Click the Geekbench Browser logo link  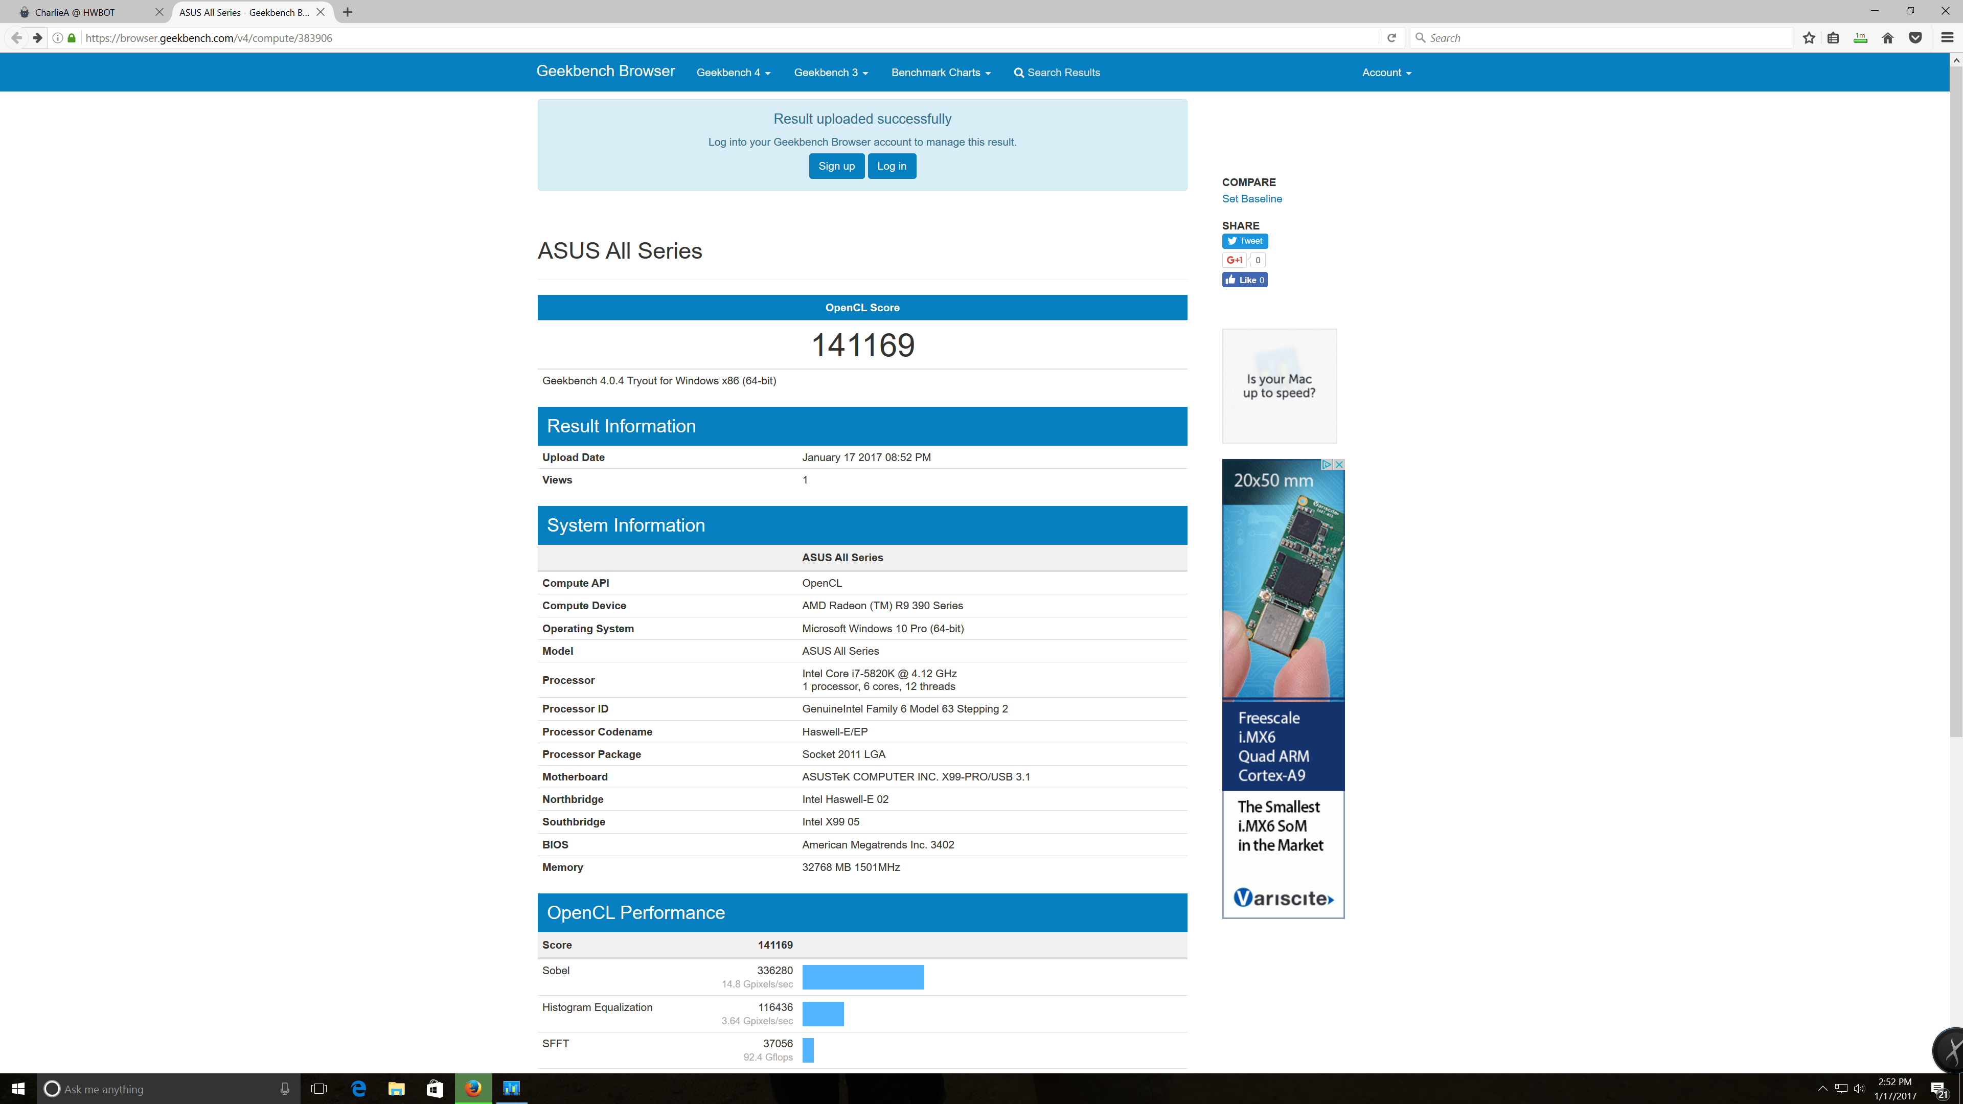point(605,71)
